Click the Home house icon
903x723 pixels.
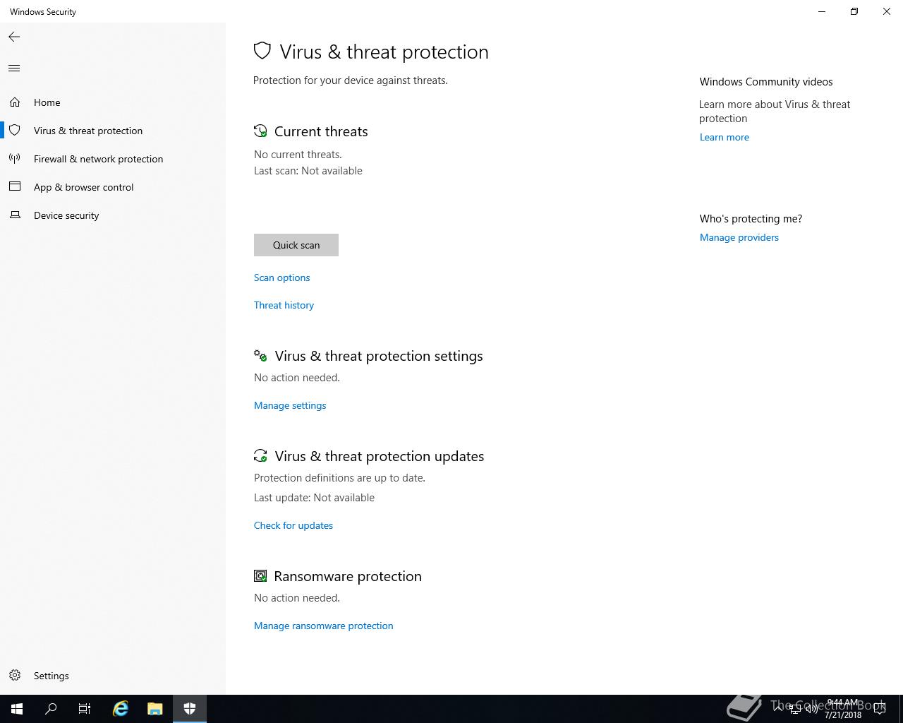15,102
